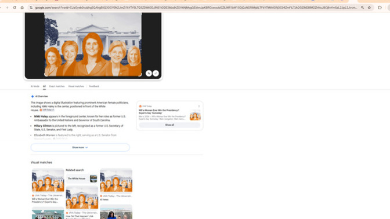Select the All tab
390x219 pixels.
44,86
